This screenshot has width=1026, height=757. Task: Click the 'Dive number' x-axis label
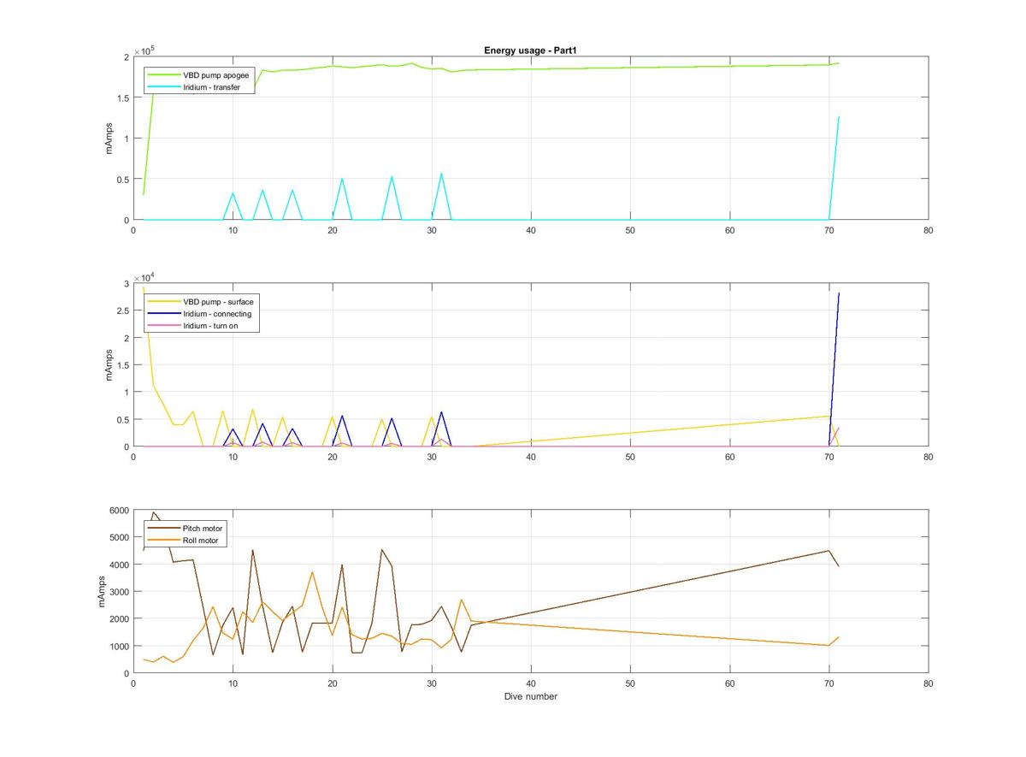(530, 696)
